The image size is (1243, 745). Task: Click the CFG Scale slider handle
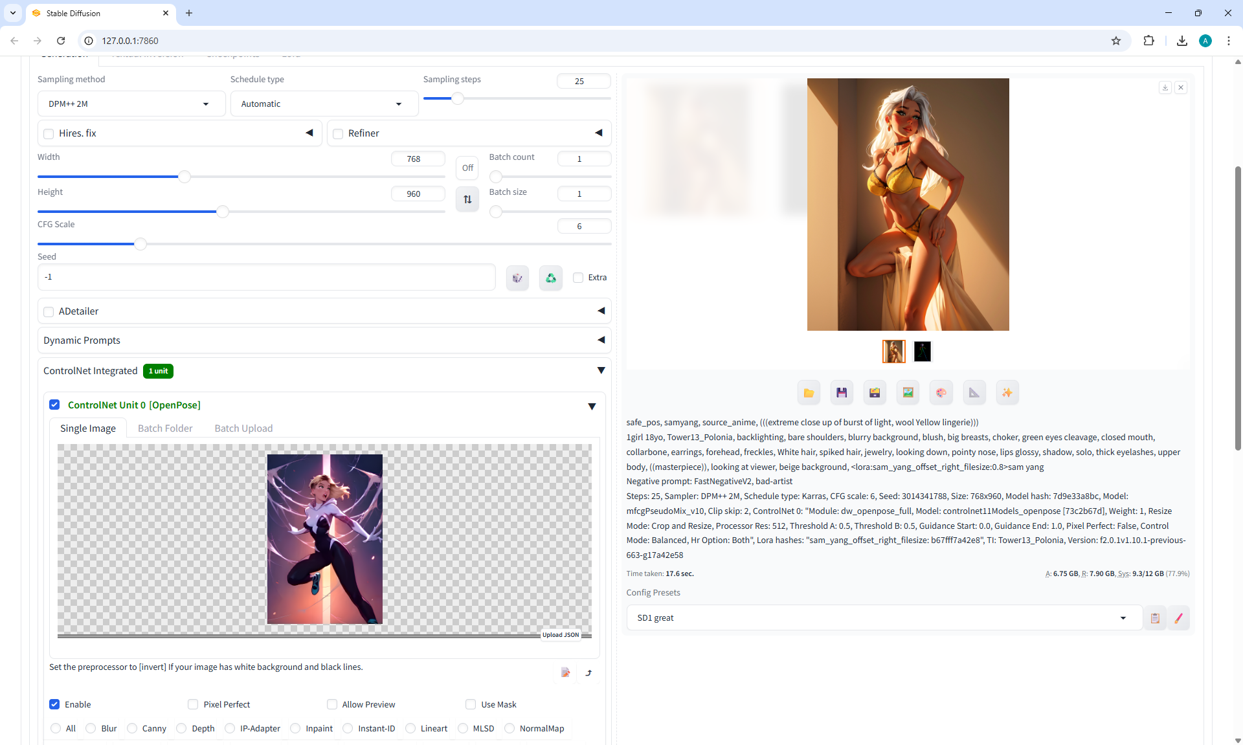(140, 244)
